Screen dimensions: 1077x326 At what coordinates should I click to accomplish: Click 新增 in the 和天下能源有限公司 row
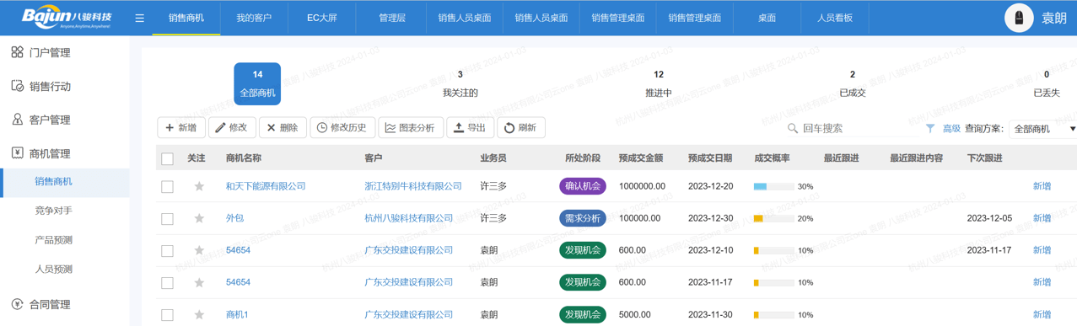pyautogui.click(x=1042, y=186)
